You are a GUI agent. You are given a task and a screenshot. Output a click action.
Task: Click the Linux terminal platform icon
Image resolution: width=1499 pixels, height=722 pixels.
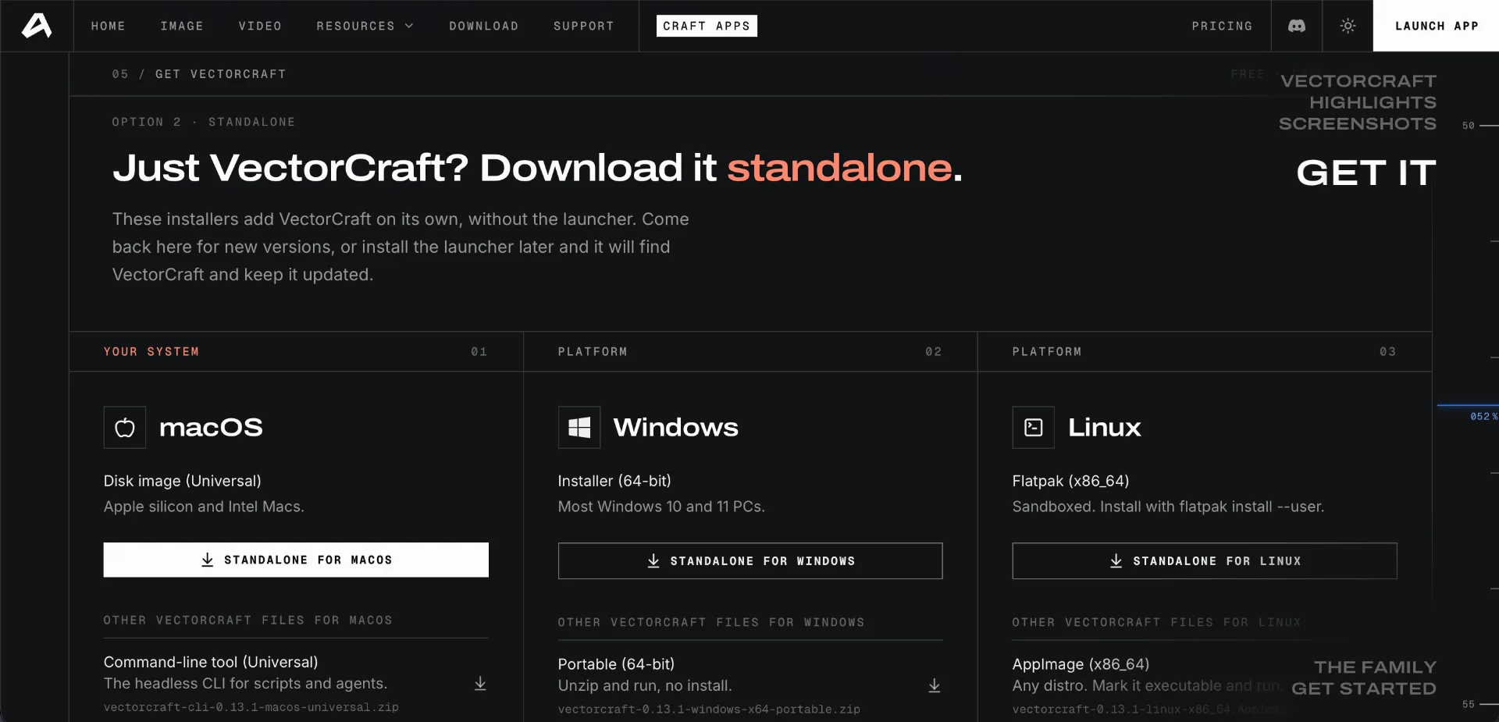tap(1034, 427)
